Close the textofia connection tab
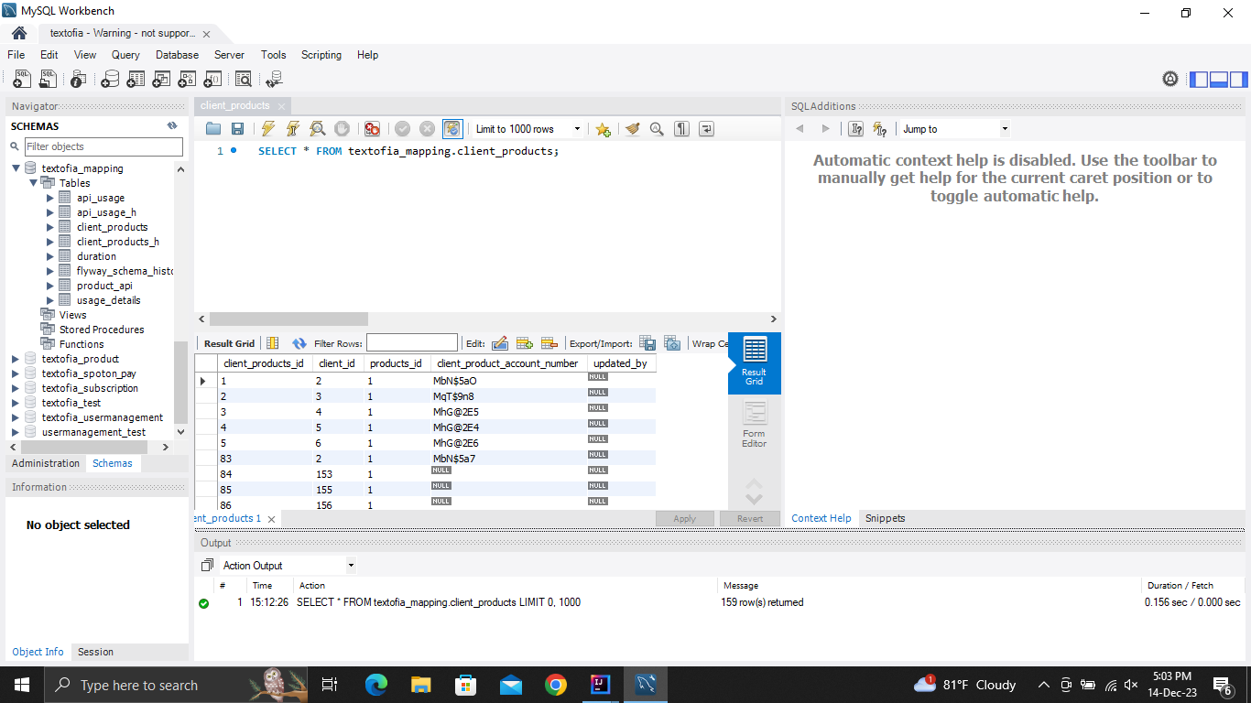The height and width of the screenshot is (703, 1251). point(206,34)
